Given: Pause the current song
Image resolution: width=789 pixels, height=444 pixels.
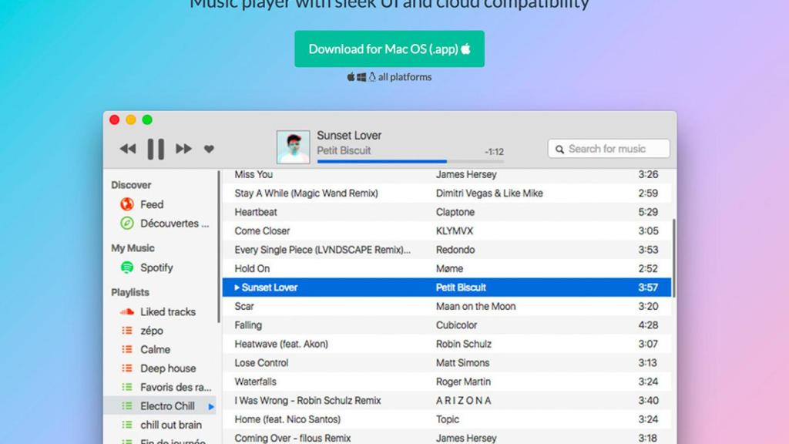Looking at the screenshot, I should 156,149.
